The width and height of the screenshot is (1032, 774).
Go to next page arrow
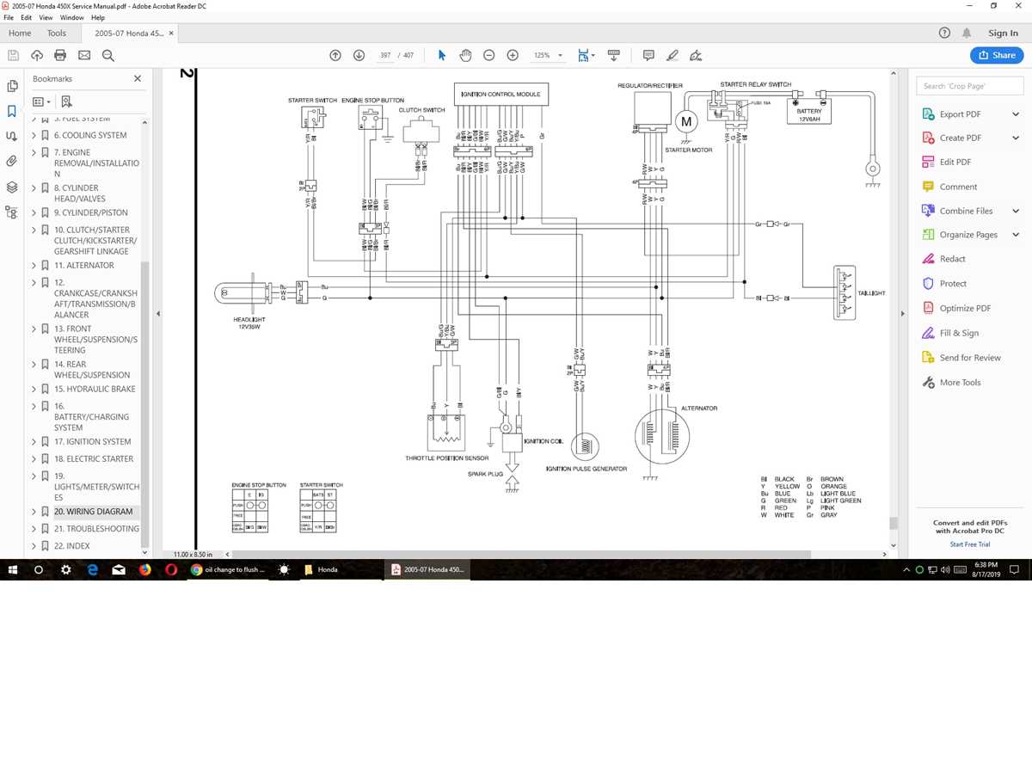tap(359, 55)
